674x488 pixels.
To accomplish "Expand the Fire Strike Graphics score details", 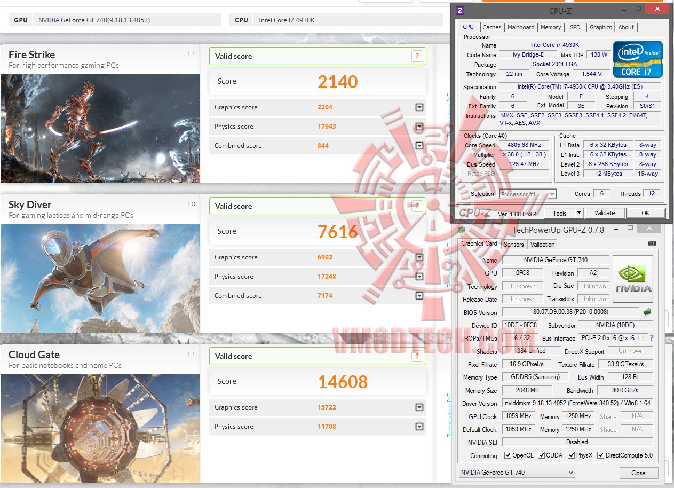I will pos(419,107).
